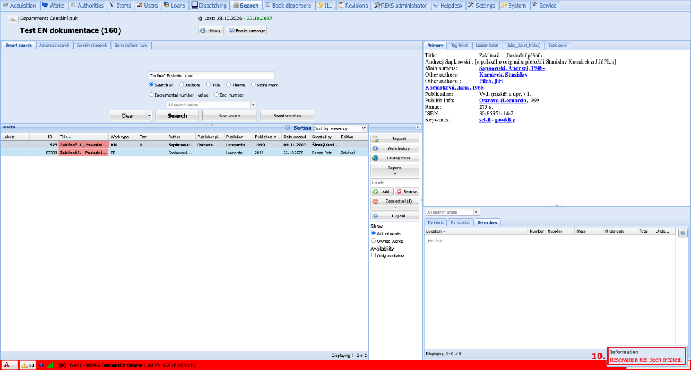
Task: Click the reader search icon beside Department
Action: 12,19
